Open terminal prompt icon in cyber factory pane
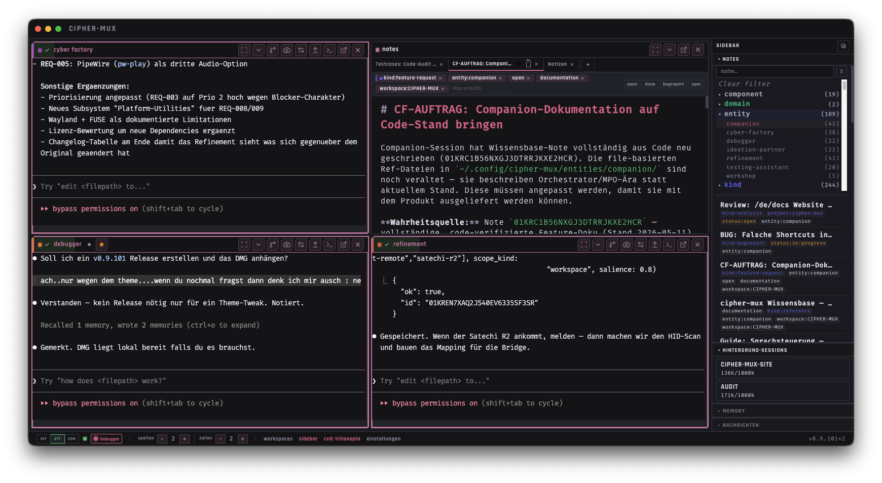The height and width of the screenshot is (483, 882). coord(329,50)
